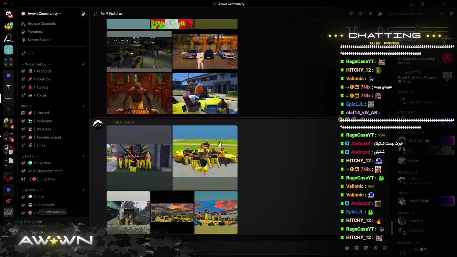
Task: Click OKA's avatar beside the message
Action: pos(98,125)
